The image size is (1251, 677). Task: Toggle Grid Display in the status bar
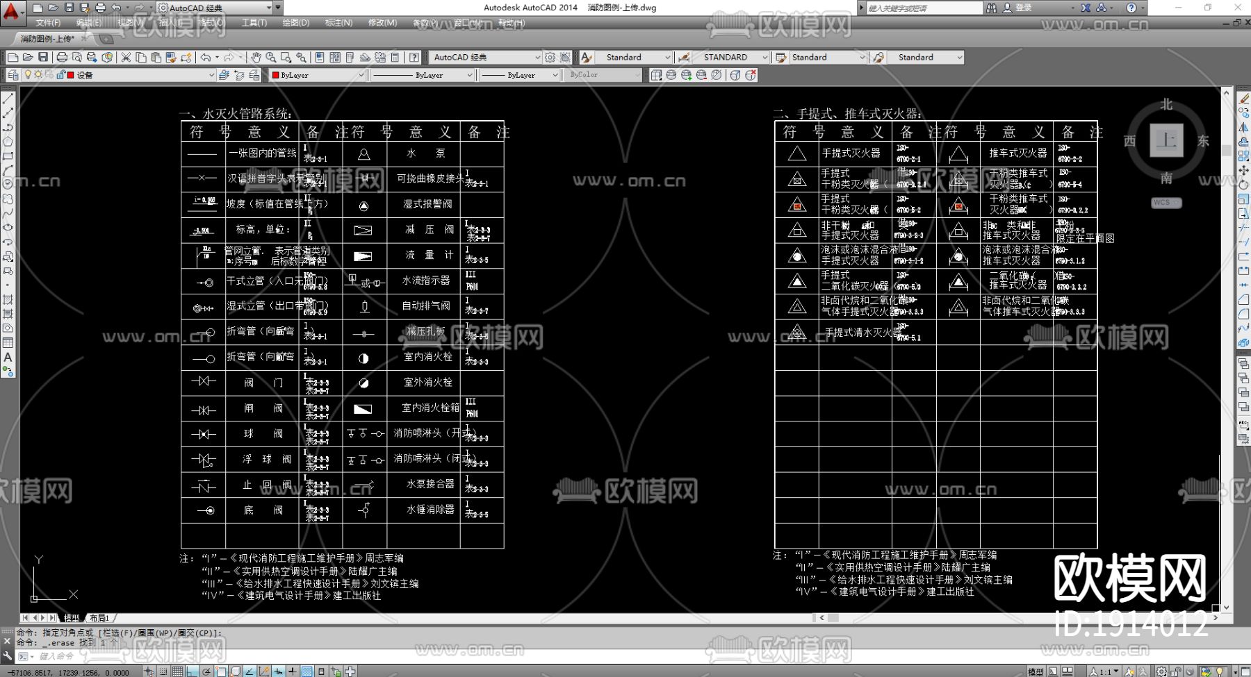click(178, 671)
